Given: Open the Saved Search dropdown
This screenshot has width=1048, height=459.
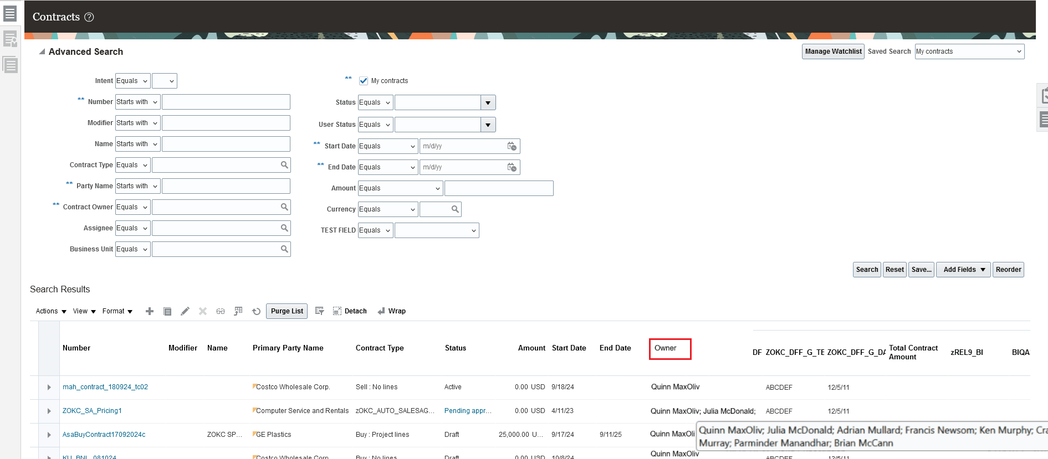Looking at the screenshot, I should (969, 51).
